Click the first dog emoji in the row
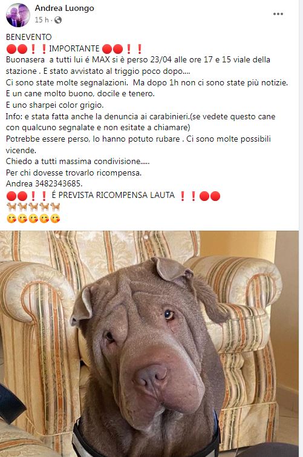 click(x=11, y=207)
